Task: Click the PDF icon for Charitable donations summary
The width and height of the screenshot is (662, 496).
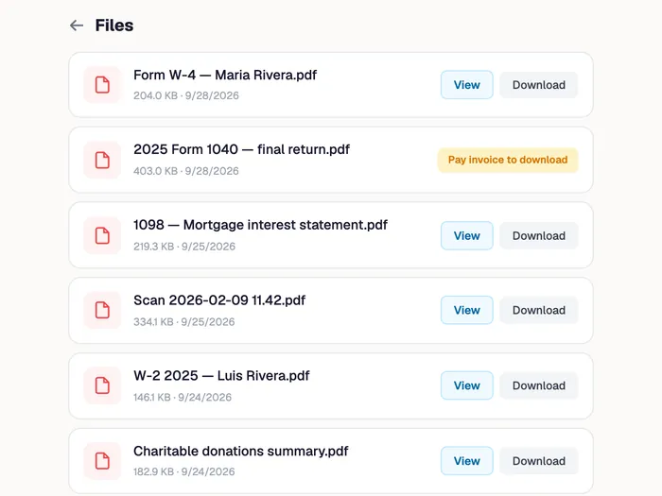Action: coord(102,461)
